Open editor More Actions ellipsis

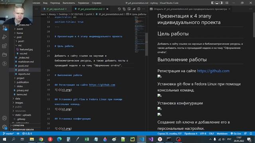[x=144, y=9]
